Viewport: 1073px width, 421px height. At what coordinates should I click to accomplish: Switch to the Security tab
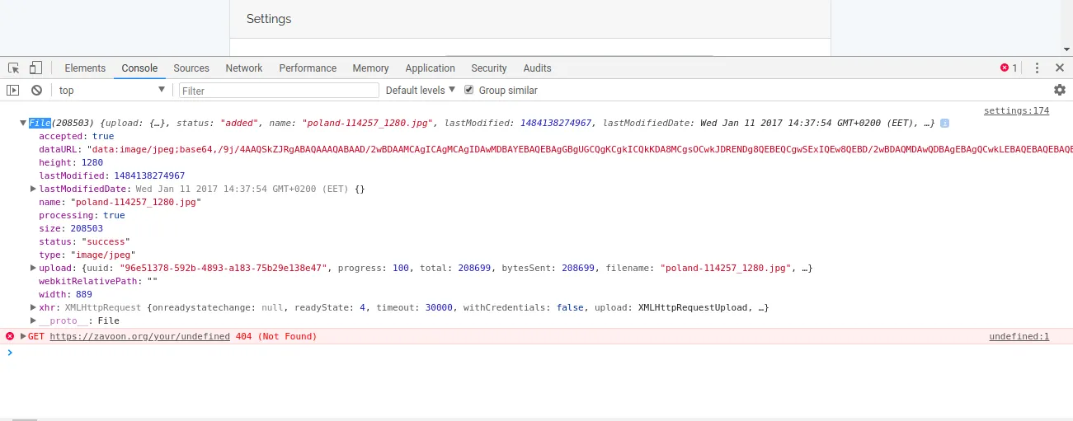(489, 68)
